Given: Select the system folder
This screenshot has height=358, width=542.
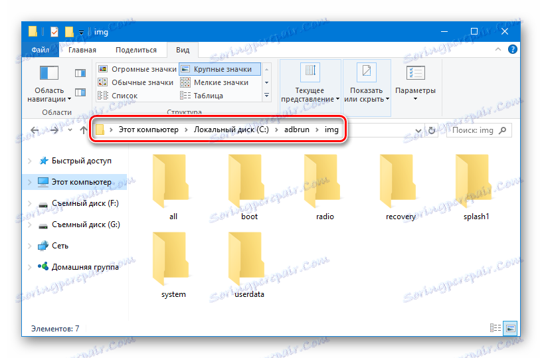Looking at the screenshot, I should point(173,265).
